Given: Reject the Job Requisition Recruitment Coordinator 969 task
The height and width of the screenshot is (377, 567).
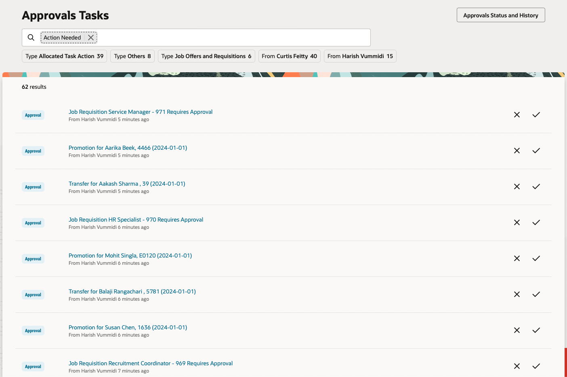Looking at the screenshot, I should click(x=517, y=366).
